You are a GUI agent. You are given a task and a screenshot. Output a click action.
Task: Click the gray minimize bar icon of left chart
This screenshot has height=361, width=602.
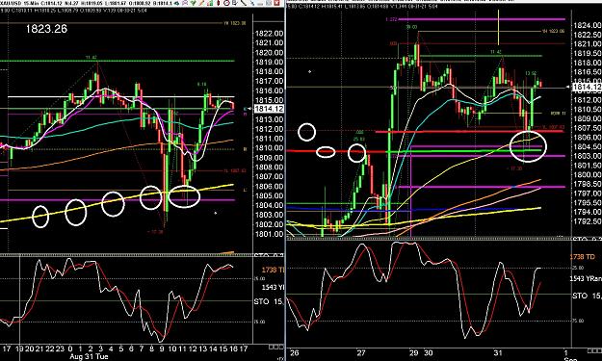[x=260, y=4]
